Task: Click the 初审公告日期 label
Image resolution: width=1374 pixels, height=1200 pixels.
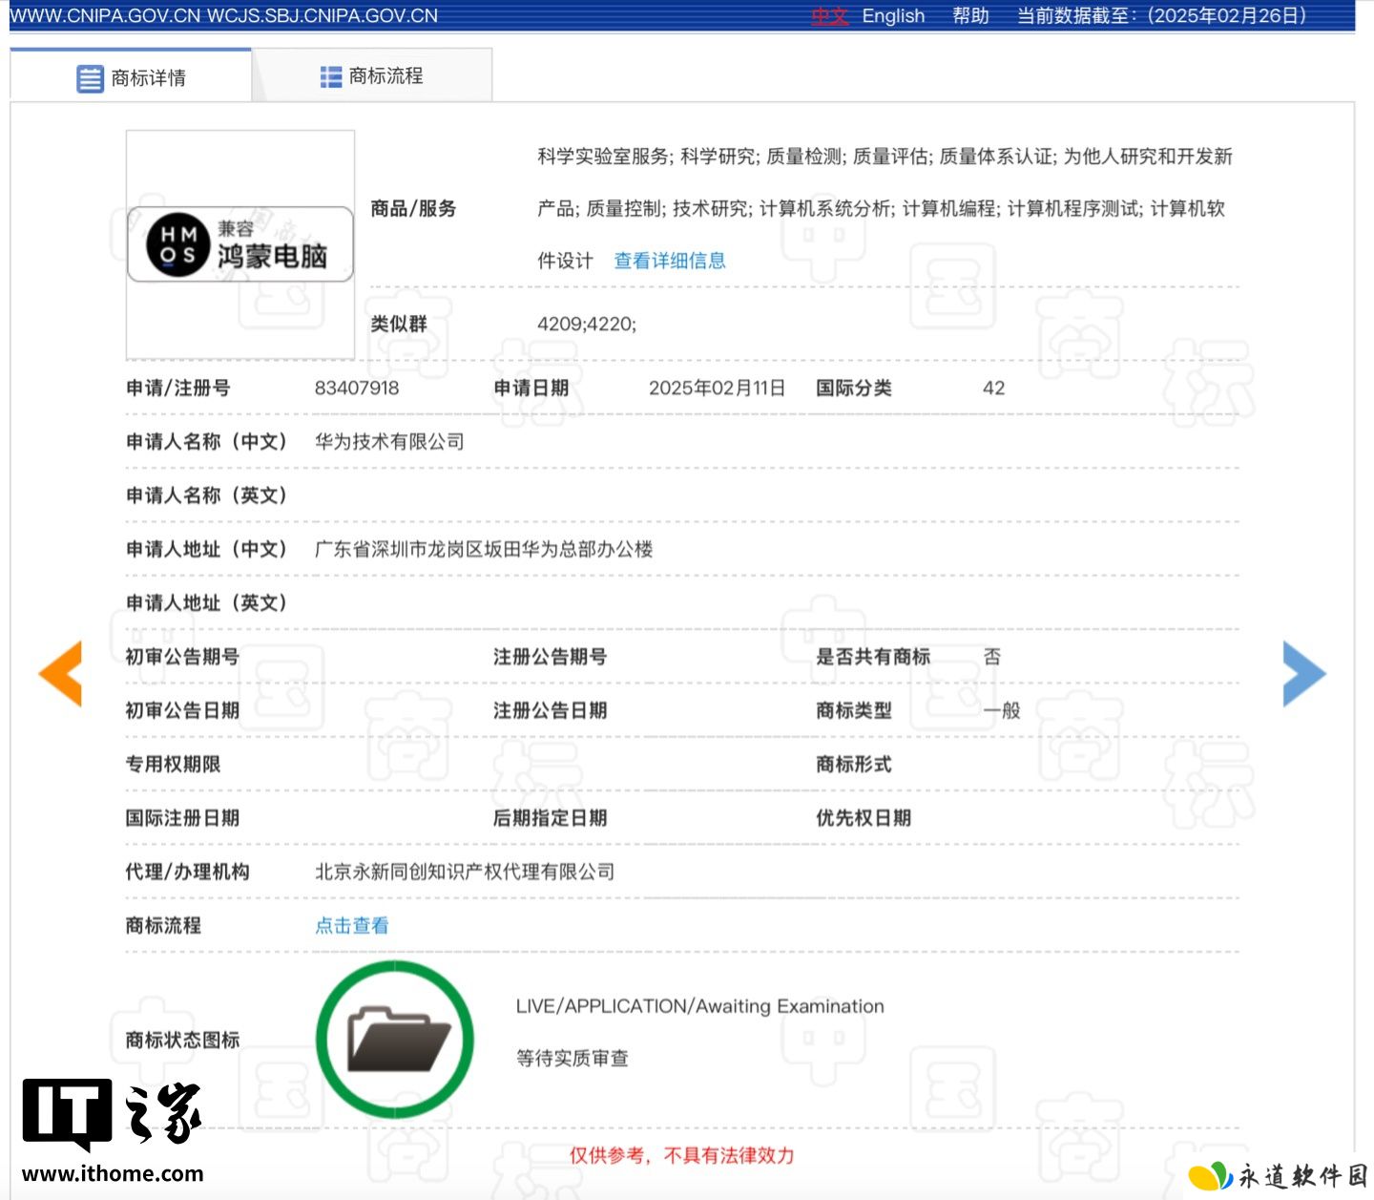Action: (182, 710)
